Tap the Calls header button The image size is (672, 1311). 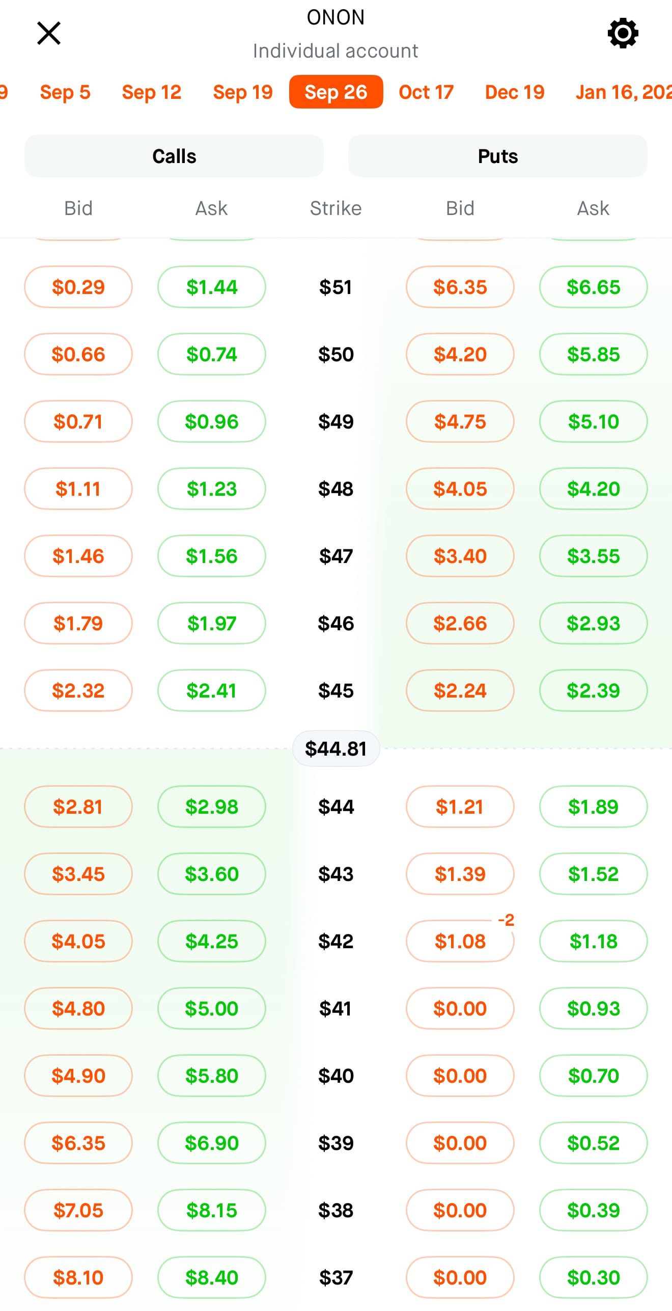(174, 156)
